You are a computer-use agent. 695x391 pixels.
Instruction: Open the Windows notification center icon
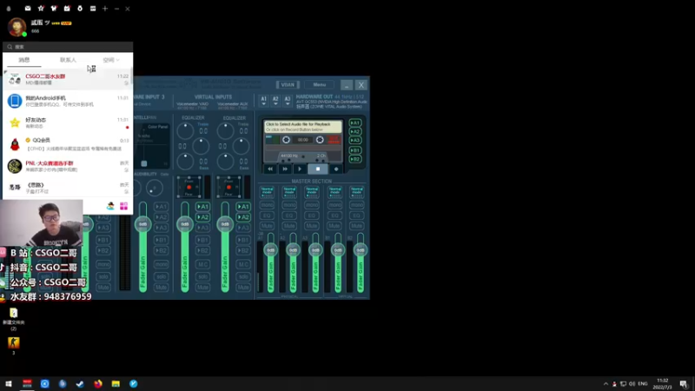[x=684, y=384]
